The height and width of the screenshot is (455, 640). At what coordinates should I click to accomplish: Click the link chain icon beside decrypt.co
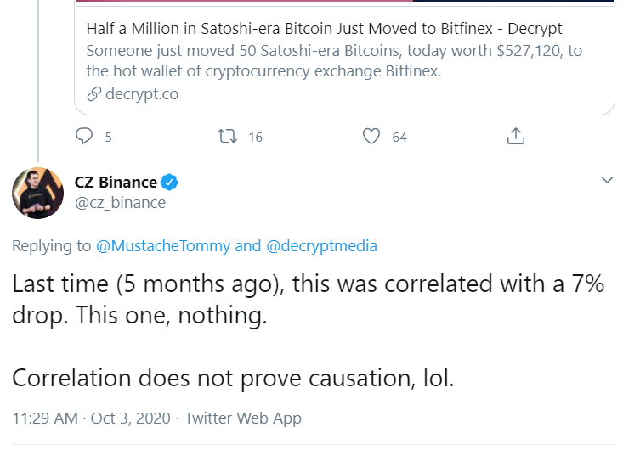coord(94,94)
